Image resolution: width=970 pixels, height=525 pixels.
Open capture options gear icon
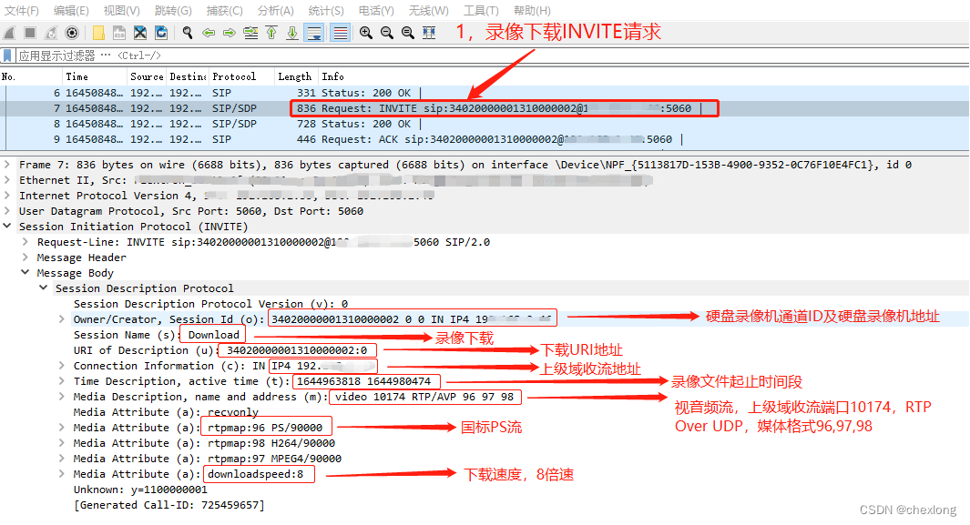click(72, 33)
